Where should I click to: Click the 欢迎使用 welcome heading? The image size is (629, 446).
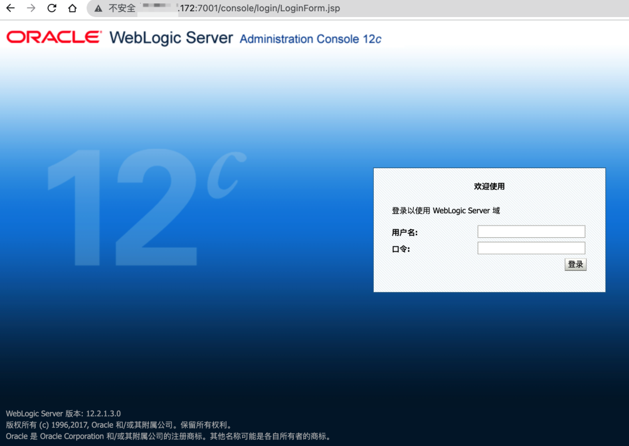point(489,186)
